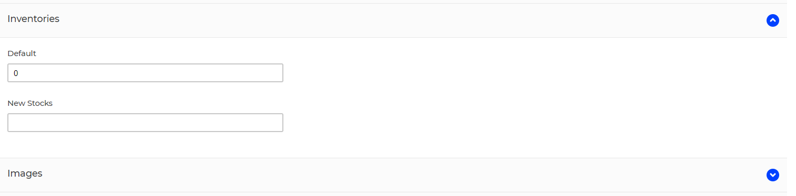Click the Inventories heading text
Screen dimensions: 796x196
[x=33, y=19]
